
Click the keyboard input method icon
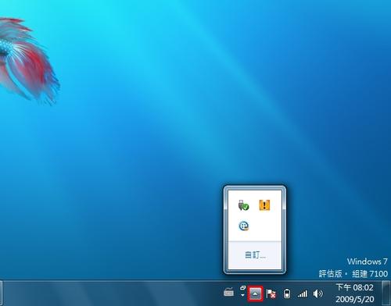[x=229, y=293]
